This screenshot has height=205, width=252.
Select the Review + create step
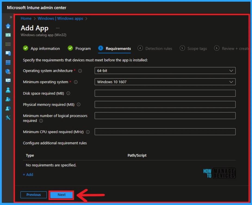click(x=231, y=48)
